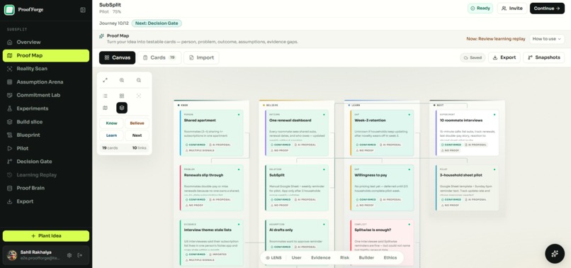
Task: Open the AI sparkle assistant button
Action: [x=555, y=254]
